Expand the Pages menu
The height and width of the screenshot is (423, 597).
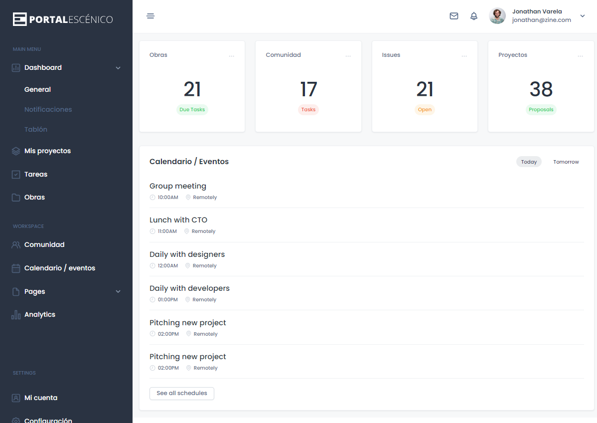pyautogui.click(x=118, y=291)
